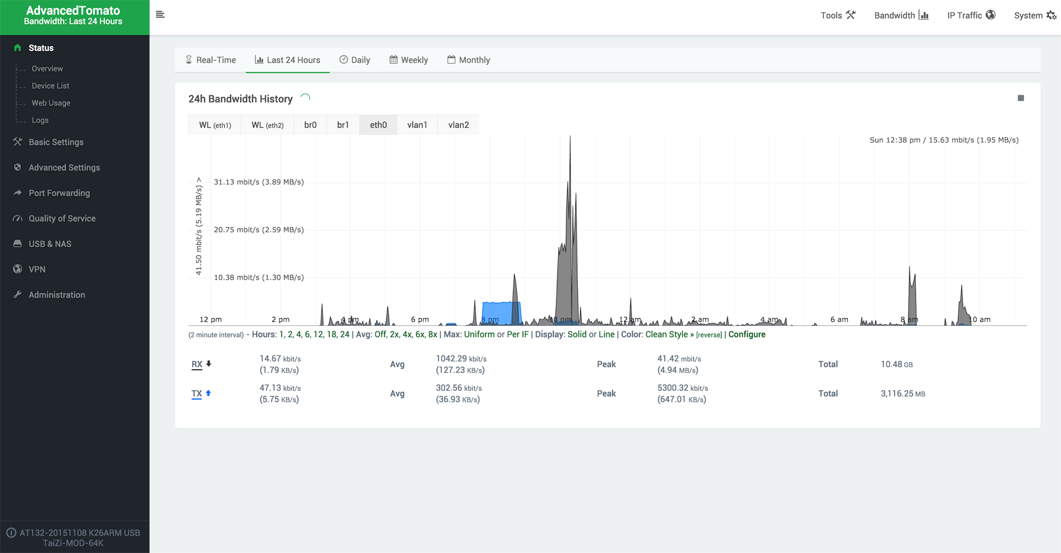Viewport: 1061px width, 553px height.
Task: Open the System menu
Action: (1035, 15)
